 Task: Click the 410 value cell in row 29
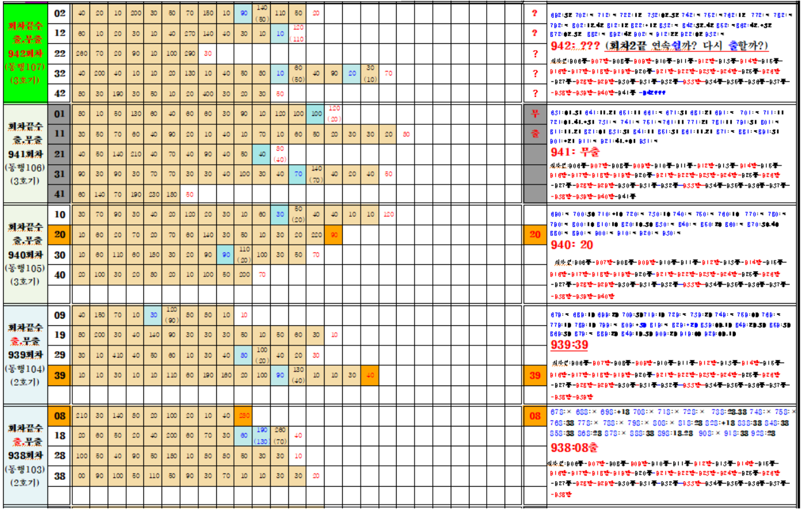[117, 356]
